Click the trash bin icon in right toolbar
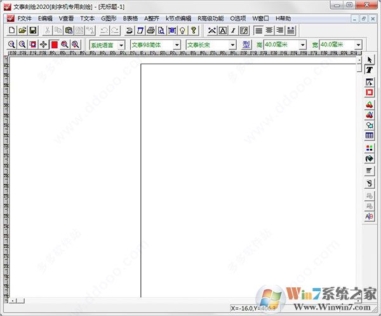Image resolution: width=381 pixels, height=316 pixels. 369,183
